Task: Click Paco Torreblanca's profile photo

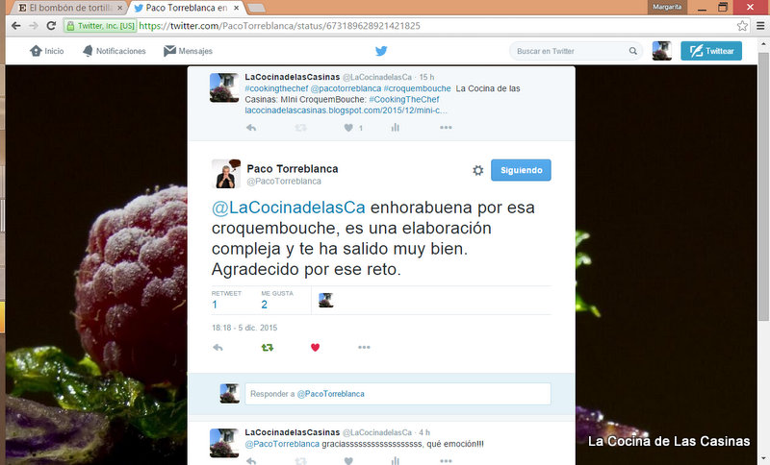Action: (226, 174)
